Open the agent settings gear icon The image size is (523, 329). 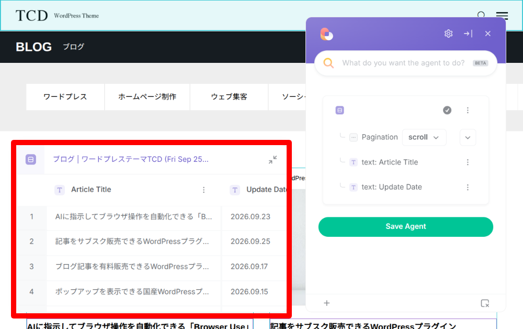(x=448, y=34)
